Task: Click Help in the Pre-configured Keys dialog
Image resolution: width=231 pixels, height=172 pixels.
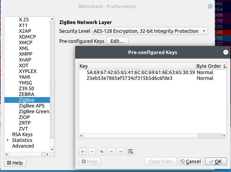Action: coord(89,161)
